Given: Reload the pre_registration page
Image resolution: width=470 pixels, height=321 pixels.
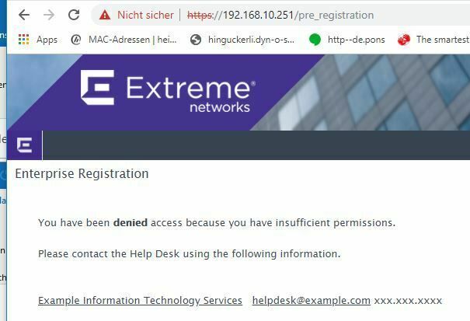Looking at the screenshot, I should (x=74, y=15).
